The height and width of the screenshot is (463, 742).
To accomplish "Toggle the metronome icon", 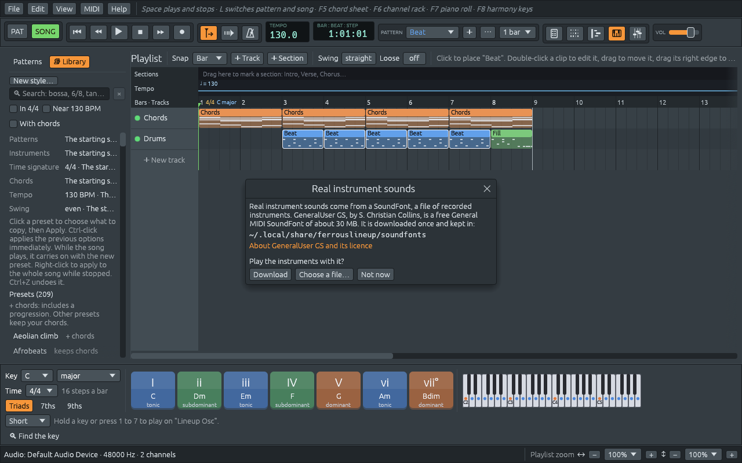I will point(250,33).
